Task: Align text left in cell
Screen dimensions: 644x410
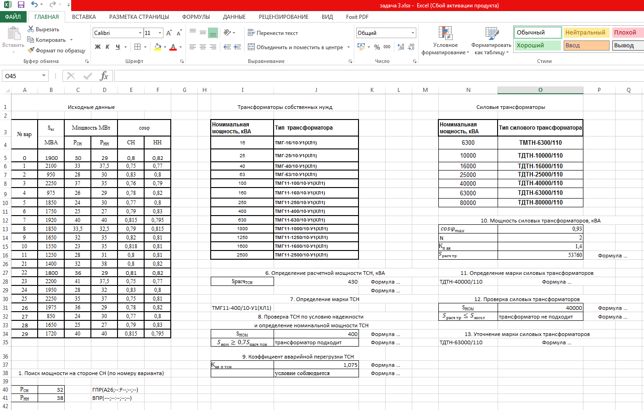Action: tap(193, 47)
